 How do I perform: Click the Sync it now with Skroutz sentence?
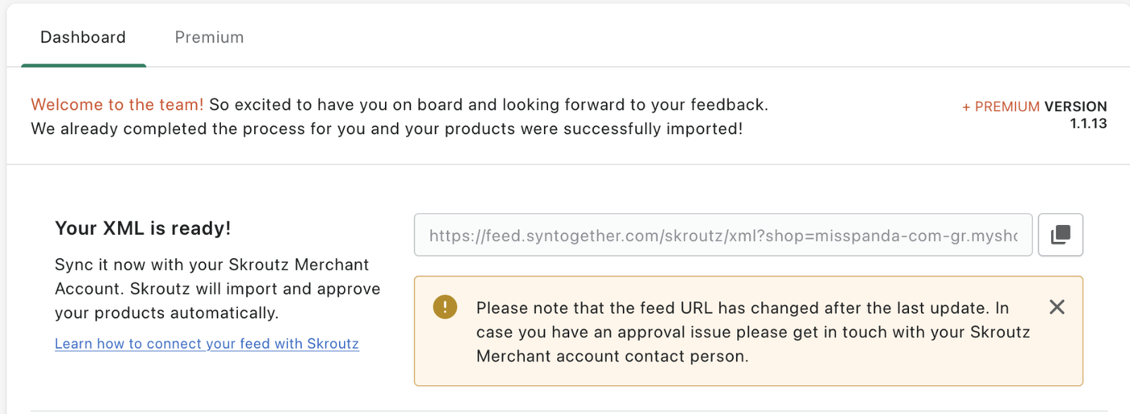click(x=211, y=265)
